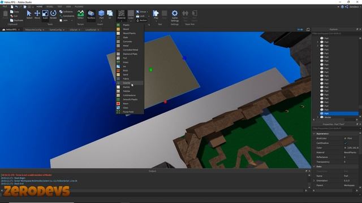Screen dimensions: 362x203
Task: Choose Marble from the material list
Action: [130, 87]
